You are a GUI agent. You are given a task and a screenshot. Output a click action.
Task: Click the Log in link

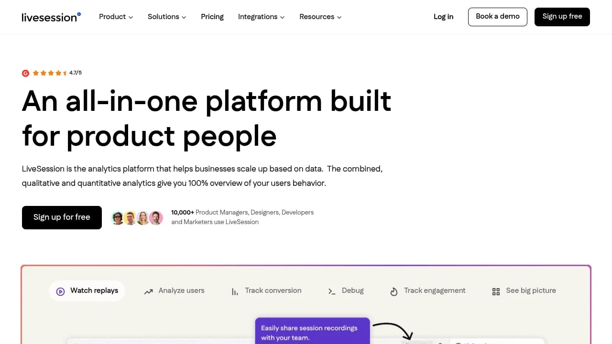point(443,17)
